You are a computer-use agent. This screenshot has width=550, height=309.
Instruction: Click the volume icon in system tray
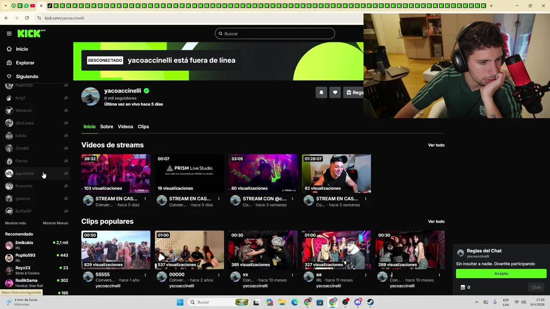click(x=524, y=302)
